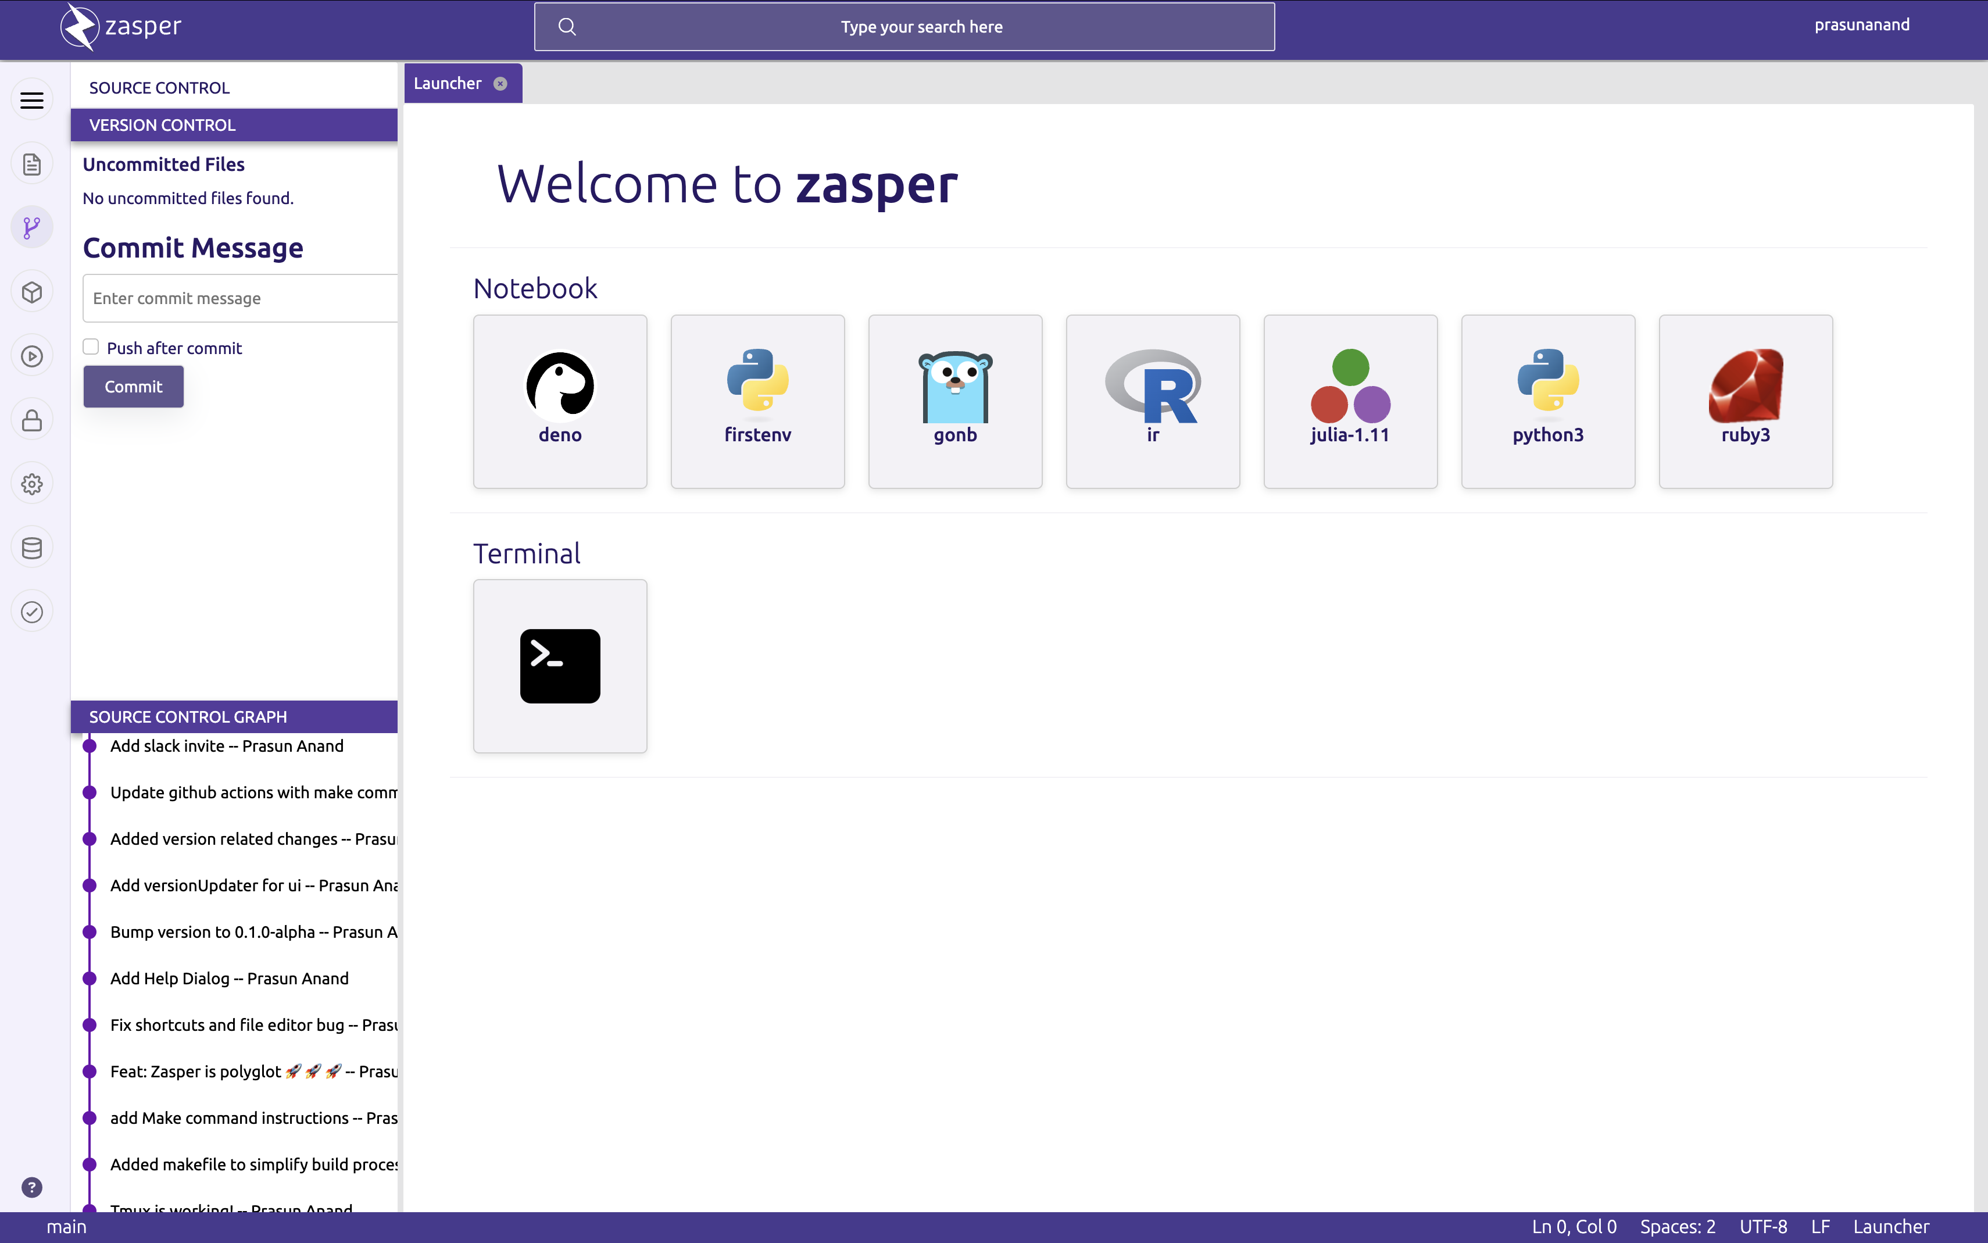The image size is (1988, 1243).
Task: Select commit 'Update github actions with make'
Action: tap(254, 792)
